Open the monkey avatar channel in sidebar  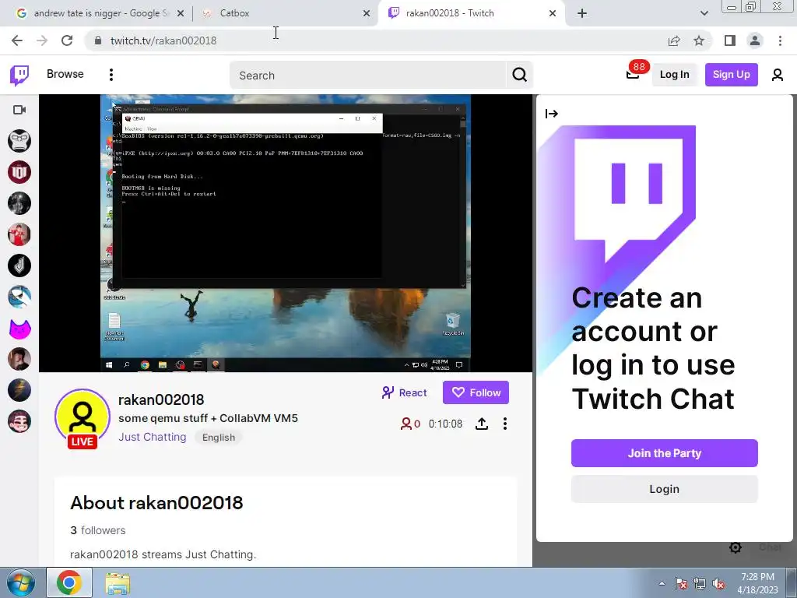(x=19, y=141)
